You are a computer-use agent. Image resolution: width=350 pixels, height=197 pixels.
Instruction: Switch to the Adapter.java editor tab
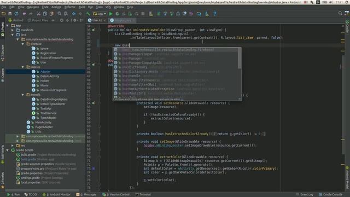pyautogui.click(x=122, y=20)
